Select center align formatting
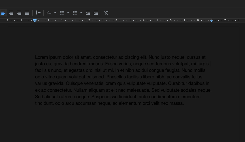The image size is (245, 142). click(11, 13)
